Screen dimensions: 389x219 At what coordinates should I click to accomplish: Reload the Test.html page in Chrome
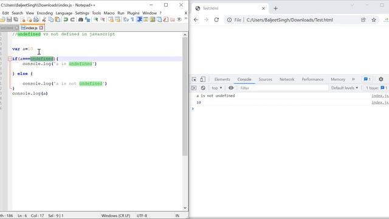(x=216, y=20)
